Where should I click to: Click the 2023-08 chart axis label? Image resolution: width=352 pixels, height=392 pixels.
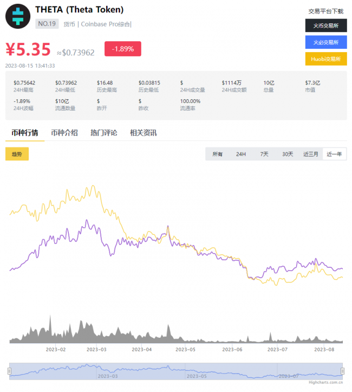[x=324, y=350]
